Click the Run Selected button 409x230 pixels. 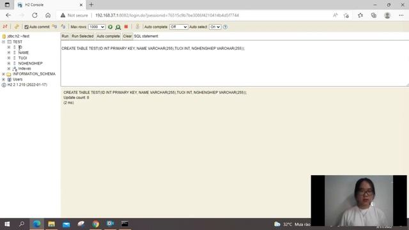point(82,36)
